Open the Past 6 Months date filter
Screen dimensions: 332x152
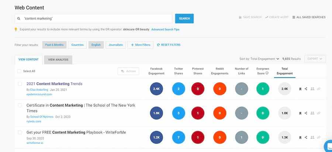54,45
